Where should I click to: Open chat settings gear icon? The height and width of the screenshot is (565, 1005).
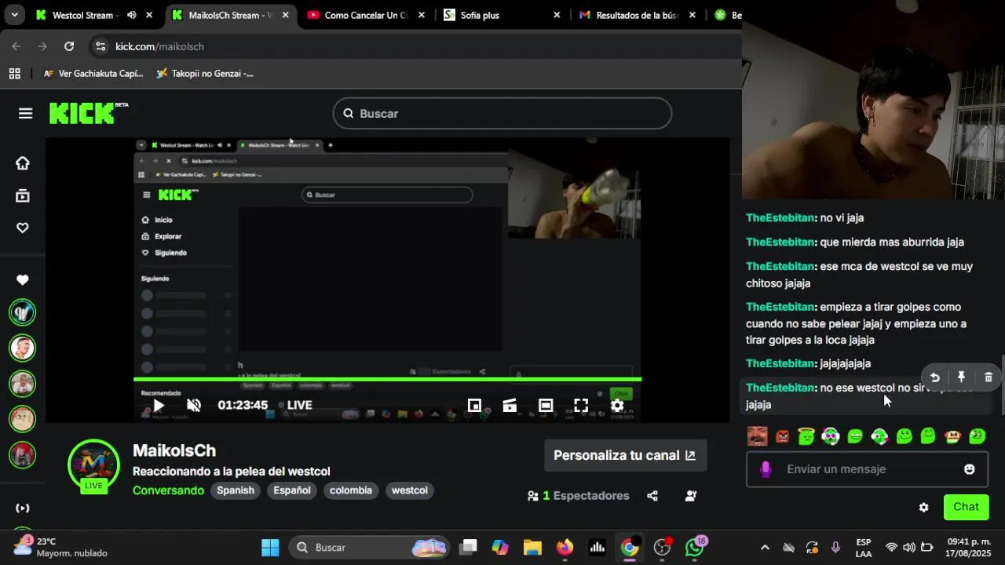pos(924,508)
